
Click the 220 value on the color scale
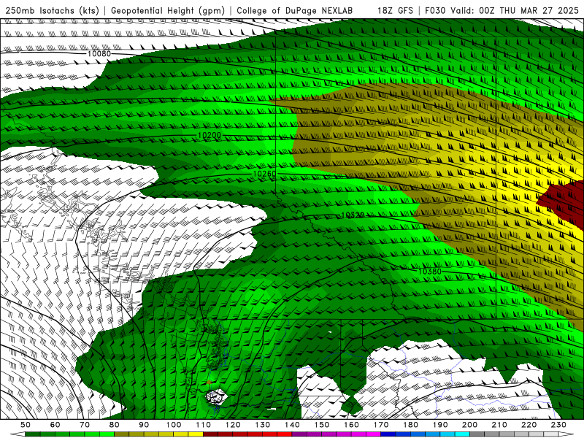click(x=529, y=425)
